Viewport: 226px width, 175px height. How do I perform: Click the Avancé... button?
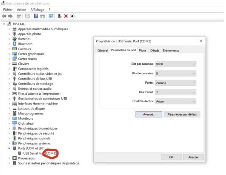[x=149, y=114]
